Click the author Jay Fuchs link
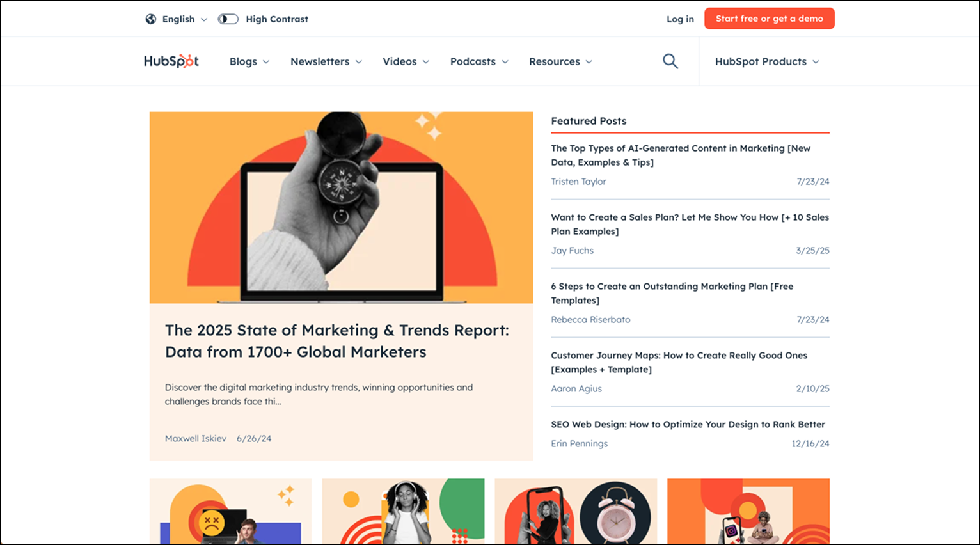The image size is (980, 545). pyautogui.click(x=572, y=250)
